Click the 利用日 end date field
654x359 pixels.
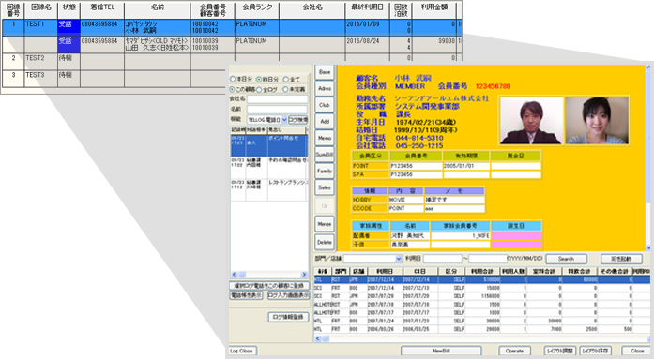[488, 259]
